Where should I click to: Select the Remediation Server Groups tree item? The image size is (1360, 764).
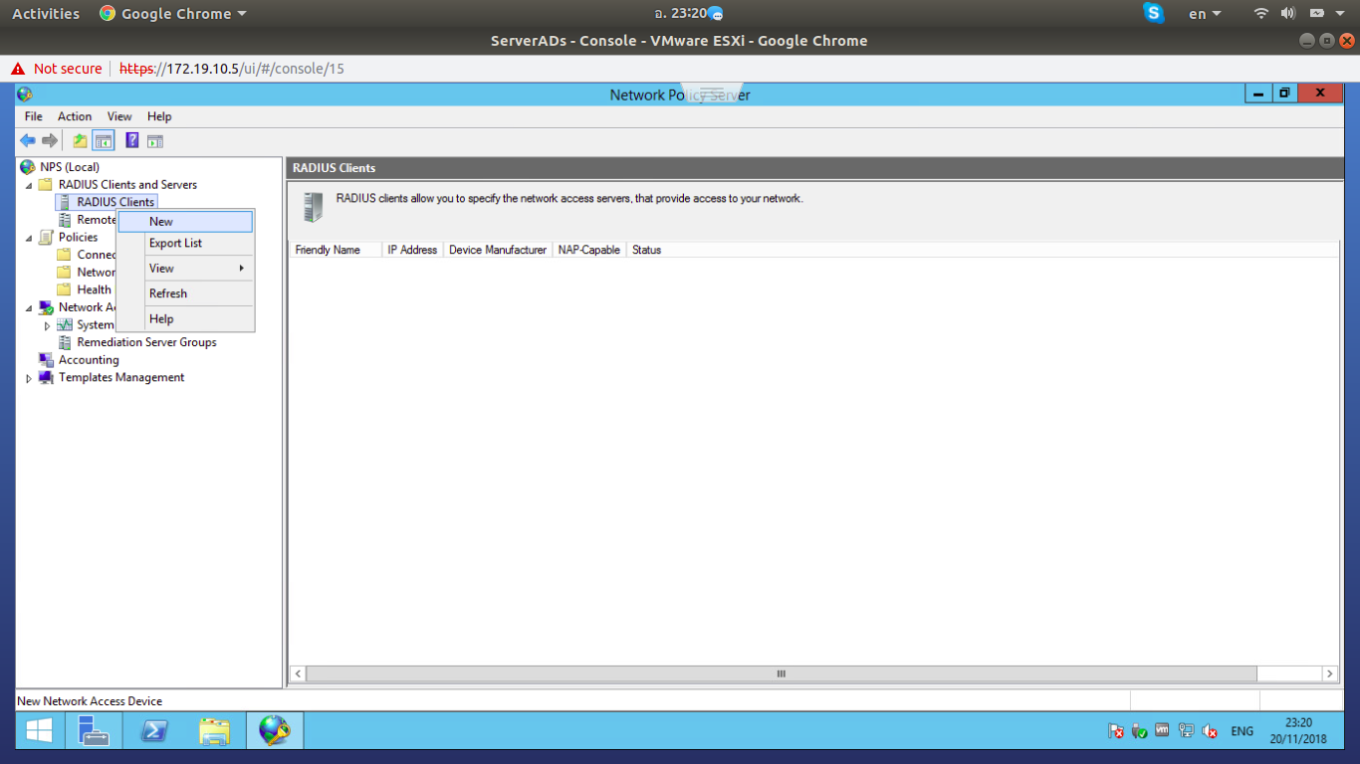coord(146,342)
